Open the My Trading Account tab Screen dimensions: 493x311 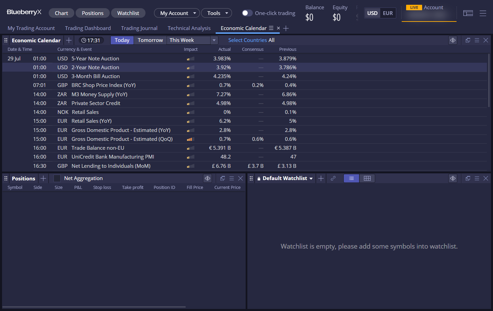[x=31, y=28]
